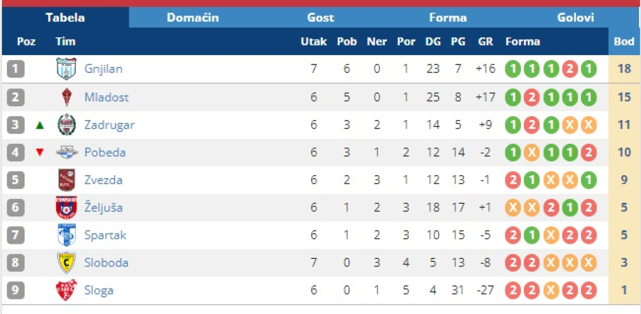Viewport: 641px width, 314px height.
Task: Click the Sloga red crest icon
Action: coord(66,290)
